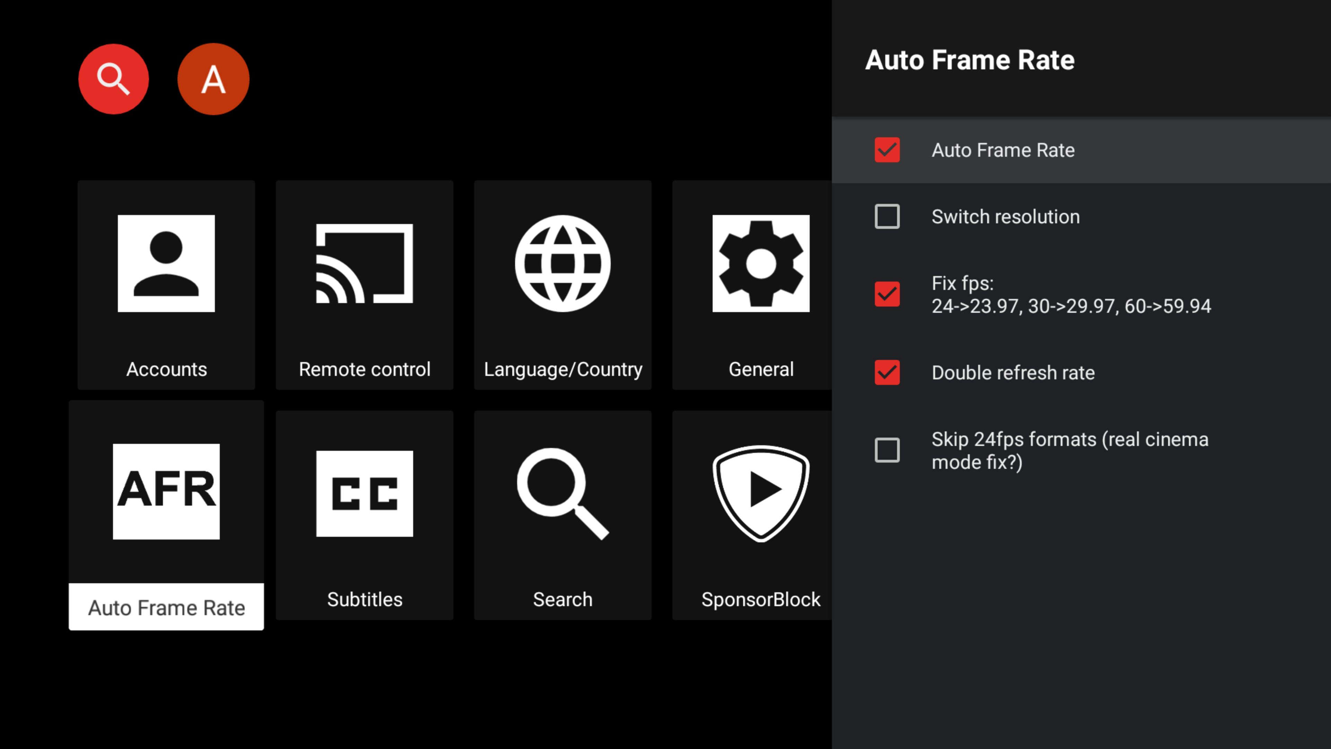Click the Language/Country tile label
This screenshot has width=1331, height=749.
point(563,370)
